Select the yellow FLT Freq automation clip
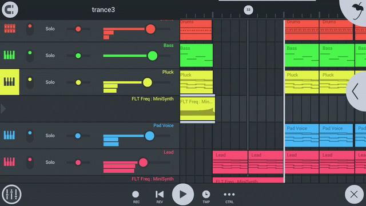The width and height of the screenshot is (366, 206). point(197,109)
